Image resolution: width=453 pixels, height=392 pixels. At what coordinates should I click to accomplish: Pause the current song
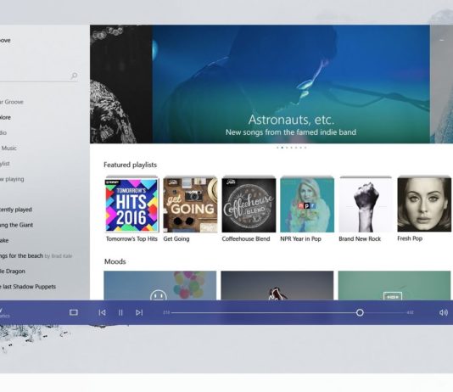tap(120, 312)
